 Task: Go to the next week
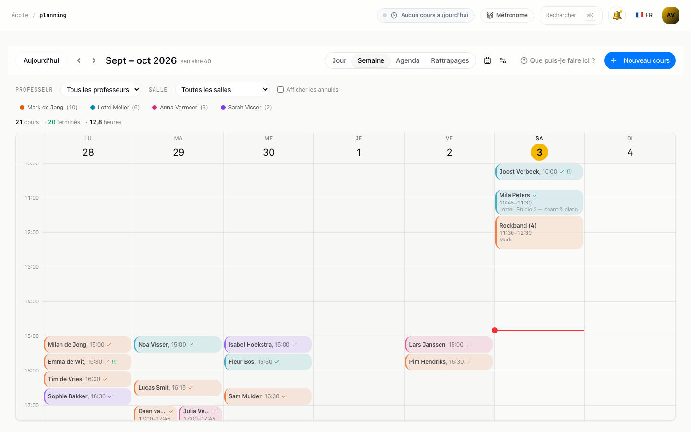pos(94,60)
